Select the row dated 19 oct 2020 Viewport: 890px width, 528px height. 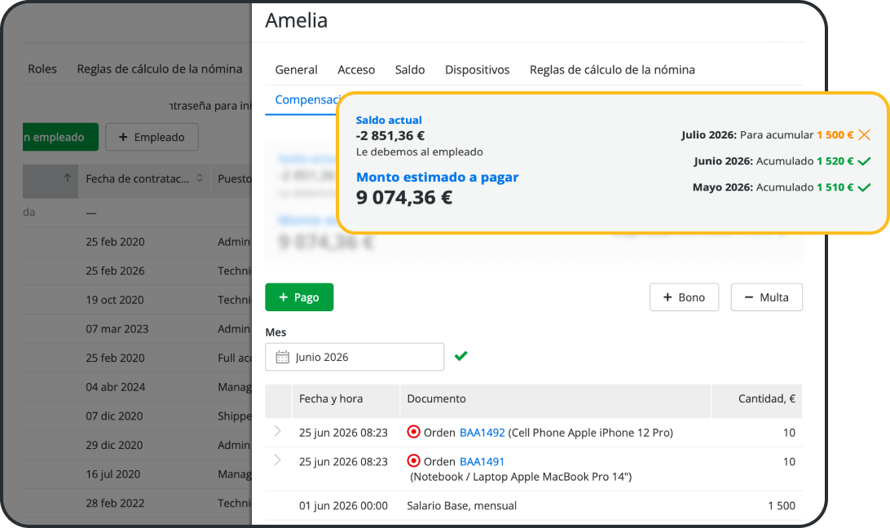point(137,300)
